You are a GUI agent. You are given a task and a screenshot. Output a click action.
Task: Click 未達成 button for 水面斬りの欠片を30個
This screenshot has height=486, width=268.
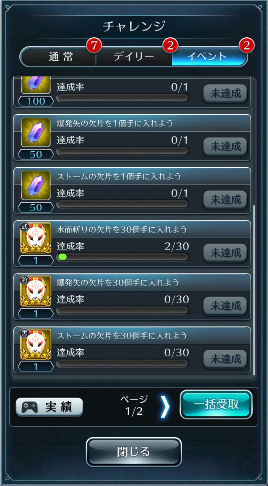[225, 253]
